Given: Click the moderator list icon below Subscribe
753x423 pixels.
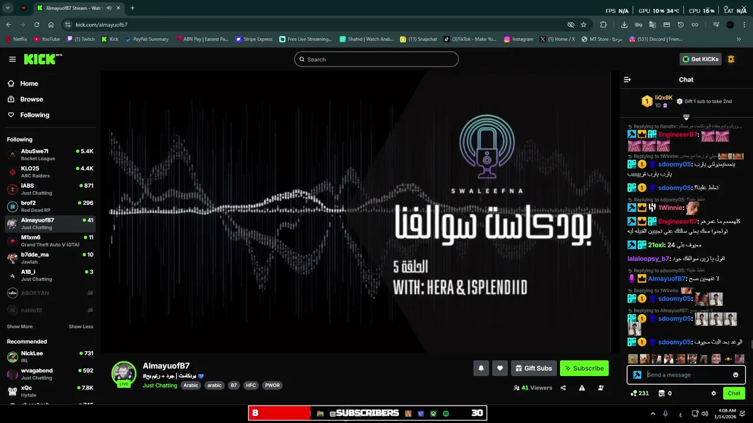Looking at the screenshot, I should coord(601,388).
